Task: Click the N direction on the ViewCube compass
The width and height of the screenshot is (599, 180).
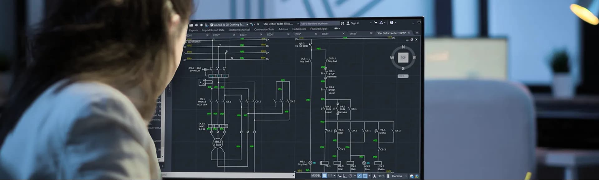Action: click(403, 47)
